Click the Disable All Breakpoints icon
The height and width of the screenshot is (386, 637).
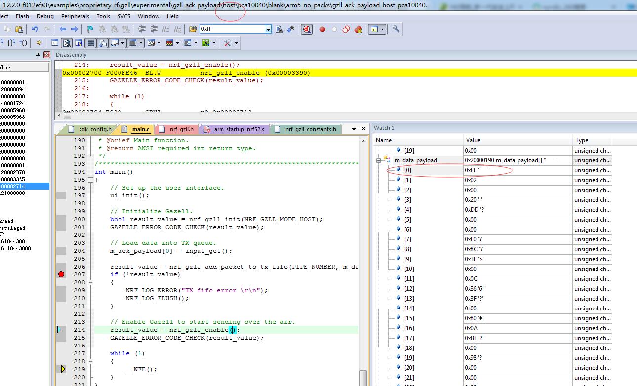point(346,29)
